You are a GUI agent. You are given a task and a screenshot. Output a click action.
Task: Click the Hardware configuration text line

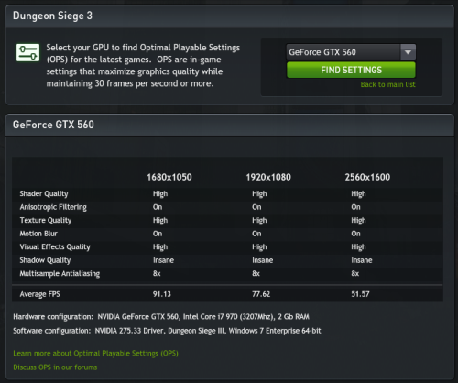tap(161, 317)
